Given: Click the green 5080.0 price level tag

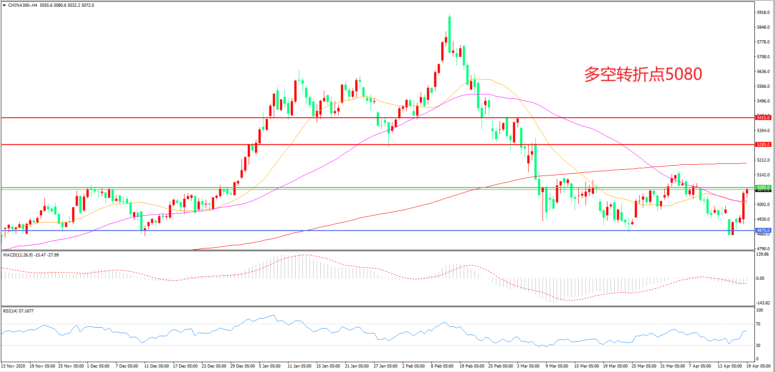Looking at the screenshot, I should (x=763, y=188).
